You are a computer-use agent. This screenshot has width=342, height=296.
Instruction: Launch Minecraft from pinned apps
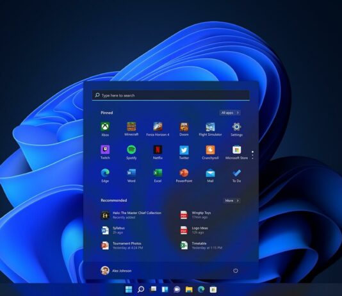point(131,129)
